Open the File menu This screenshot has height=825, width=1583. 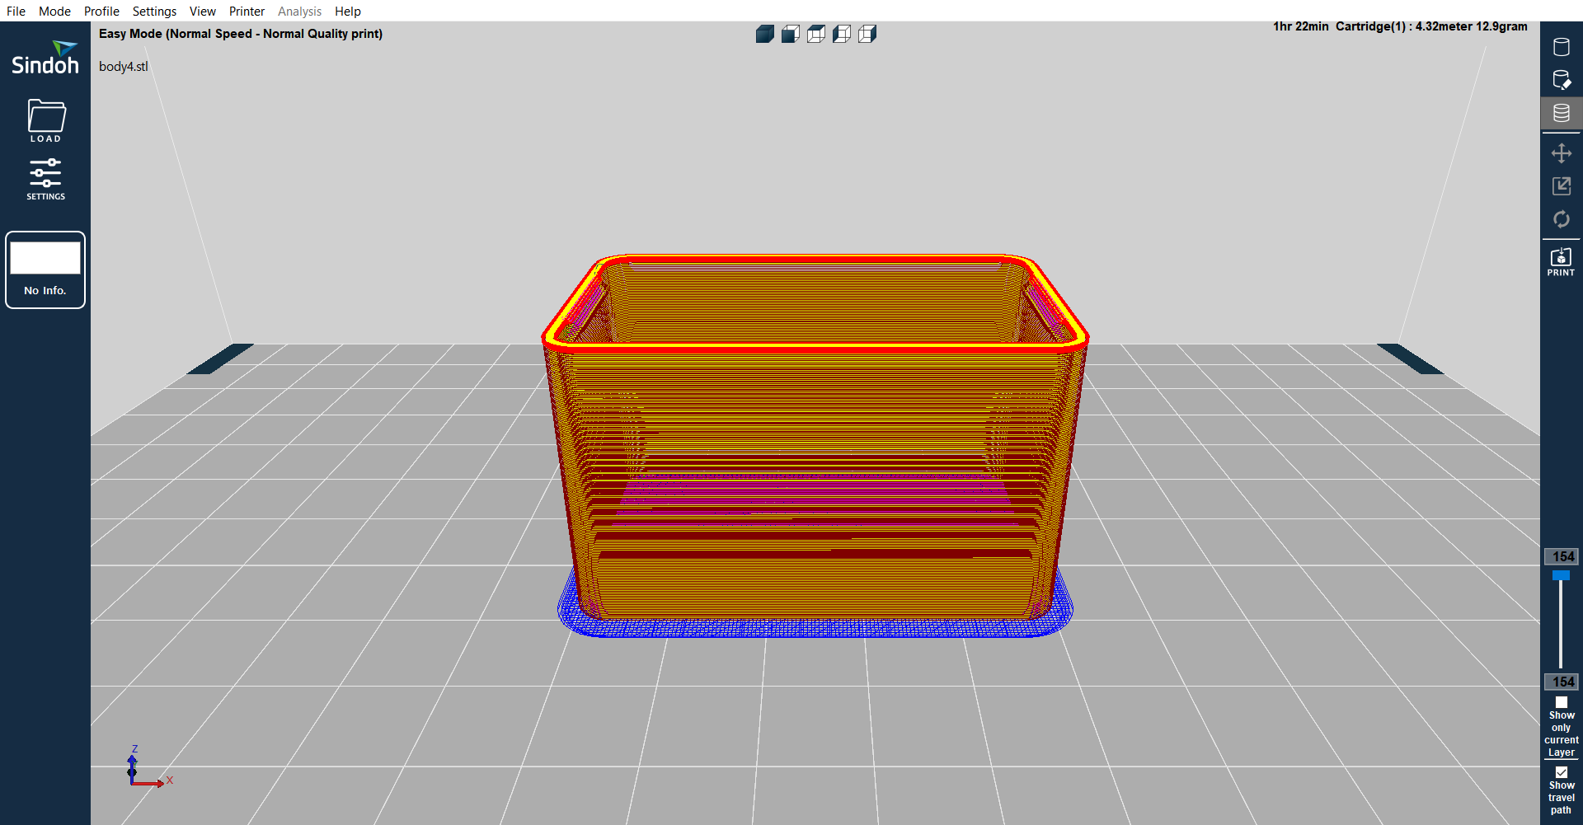(x=16, y=11)
